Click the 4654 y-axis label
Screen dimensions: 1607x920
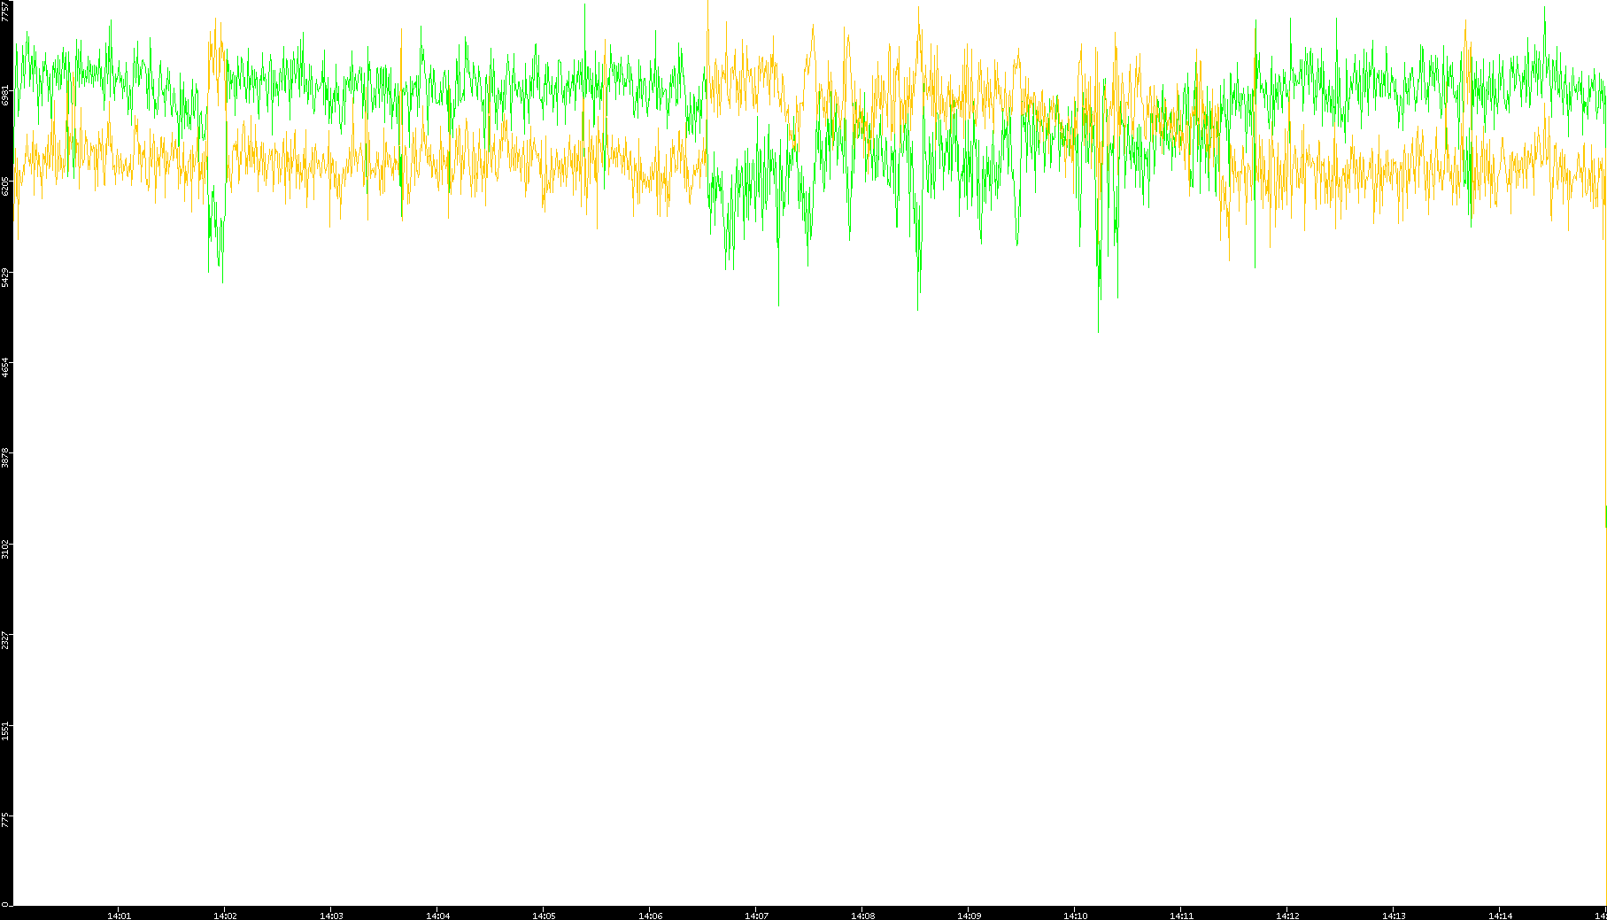click(x=6, y=367)
